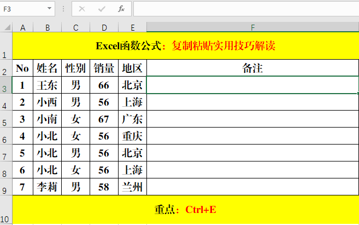Select row 3 header
The height and width of the screenshot is (225, 359).
[x=6, y=85]
